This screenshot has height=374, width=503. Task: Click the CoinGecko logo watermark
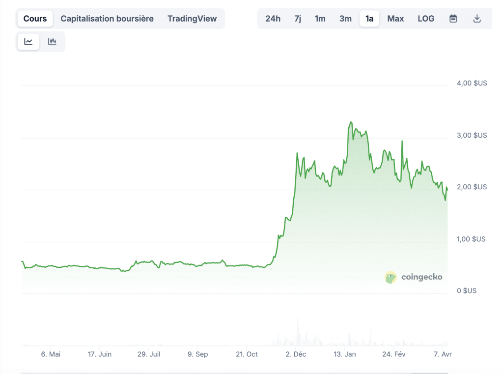pyautogui.click(x=413, y=277)
